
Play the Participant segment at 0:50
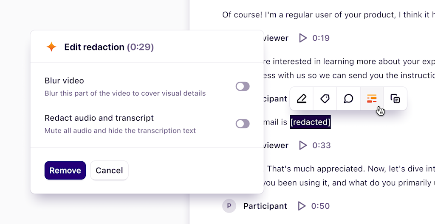[302, 206]
